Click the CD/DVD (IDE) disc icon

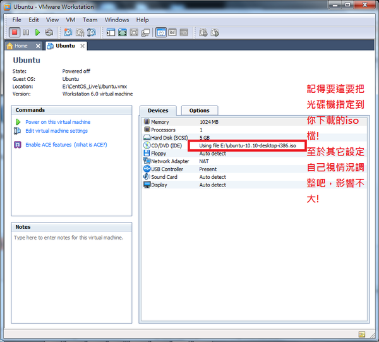point(147,145)
